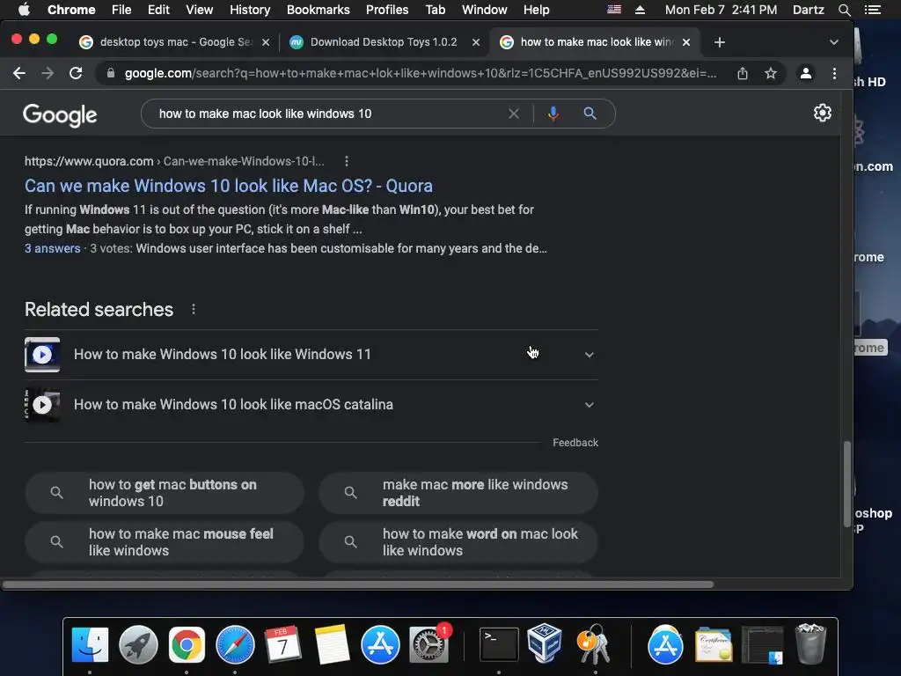The width and height of the screenshot is (901, 676).
Task: Search how to make word on mac look like windows
Action: click(458, 542)
